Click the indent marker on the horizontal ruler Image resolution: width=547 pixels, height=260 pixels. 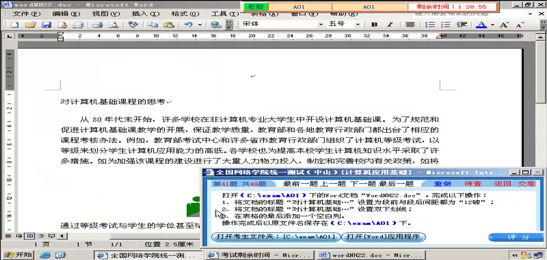pos(61,36)
